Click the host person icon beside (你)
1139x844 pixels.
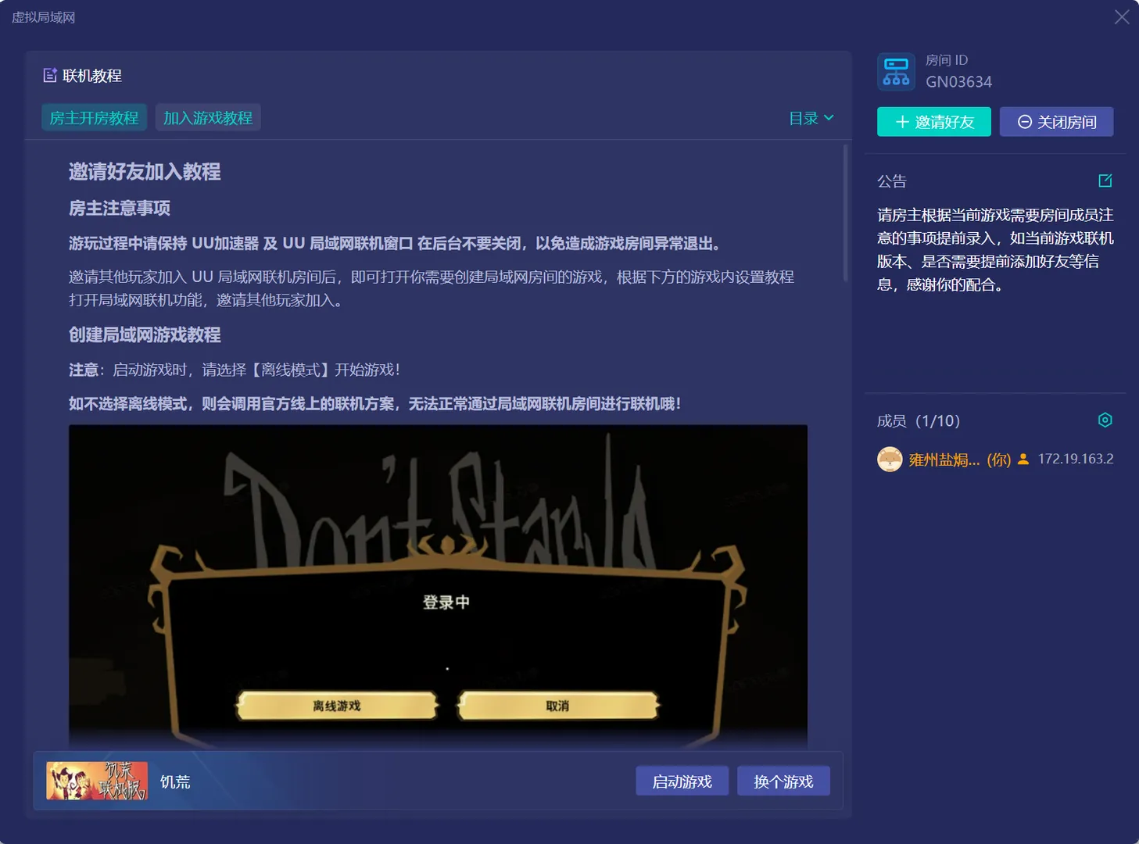(x=1023, y=460)
